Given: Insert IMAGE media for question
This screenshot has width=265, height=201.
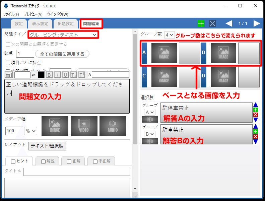Looking at the screenshot, I should point(55,126).
